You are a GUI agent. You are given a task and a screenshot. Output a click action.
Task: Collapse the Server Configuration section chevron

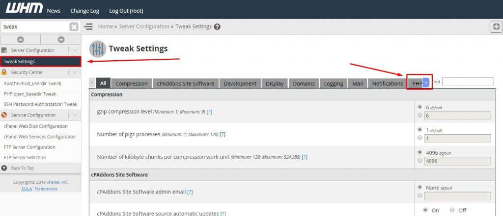75,50
